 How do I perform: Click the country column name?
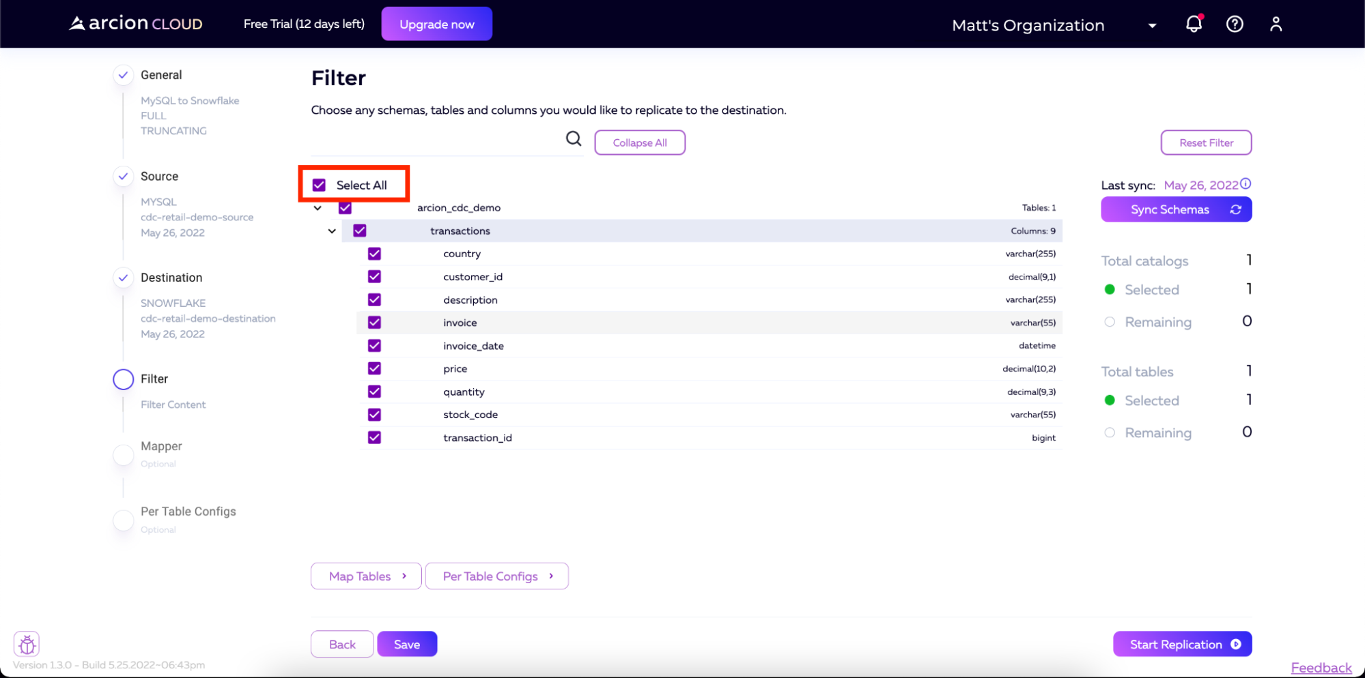point(462,254)
